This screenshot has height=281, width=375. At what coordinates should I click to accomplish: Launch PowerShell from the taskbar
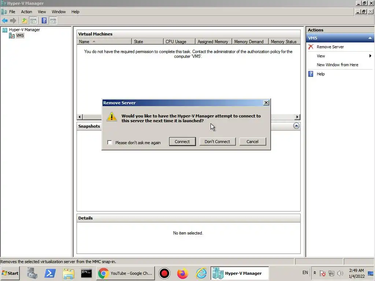(50, 273)
